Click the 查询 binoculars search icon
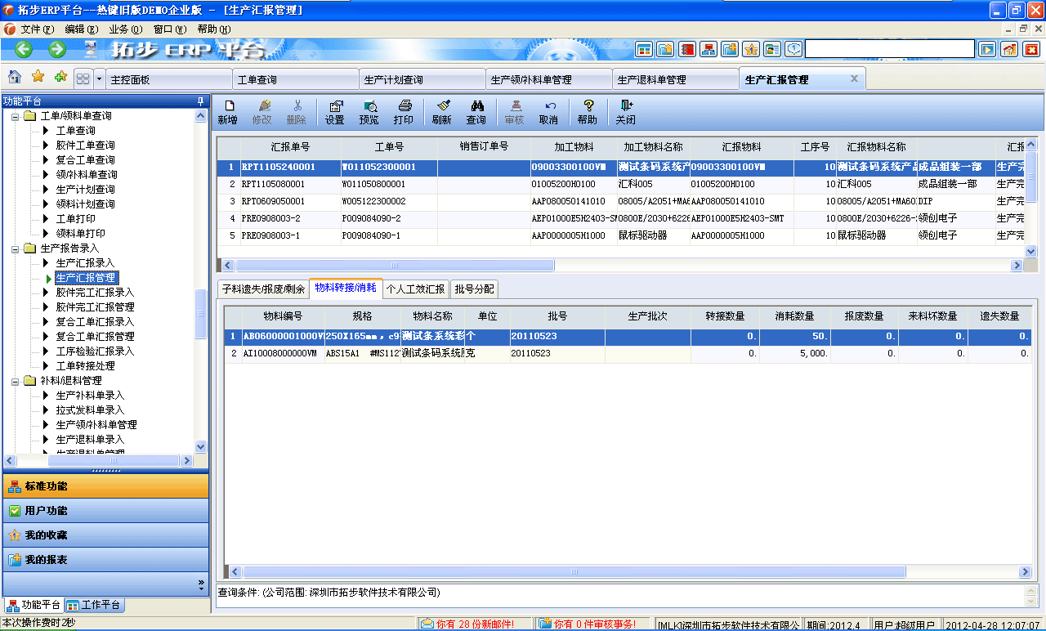 476,110
